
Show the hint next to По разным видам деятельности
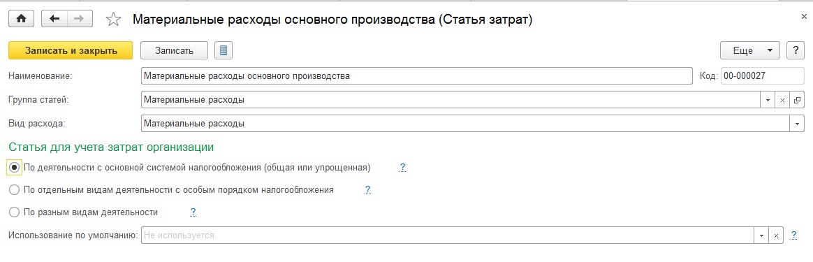point(193,212)
